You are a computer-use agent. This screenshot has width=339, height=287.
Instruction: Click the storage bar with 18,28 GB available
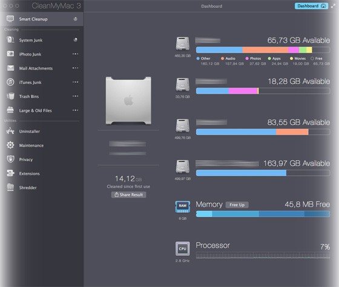pyautogui.click(x=263, y=91)
